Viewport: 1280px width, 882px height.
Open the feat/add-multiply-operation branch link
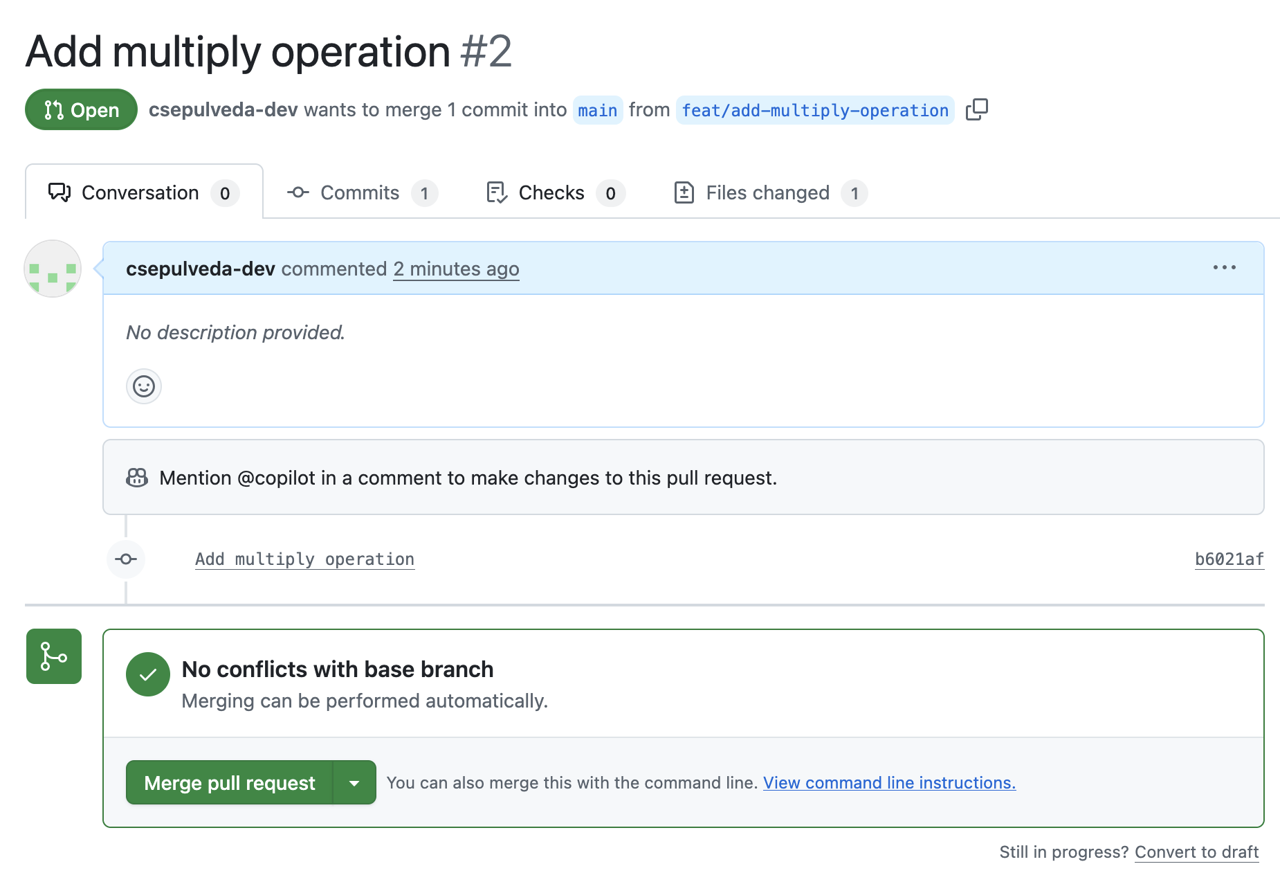click(814, 110)
